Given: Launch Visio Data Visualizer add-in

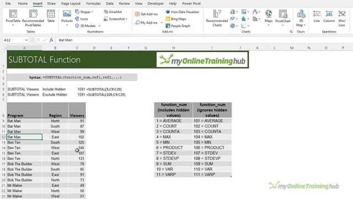Looking at the screenshot, I should 183,12.
